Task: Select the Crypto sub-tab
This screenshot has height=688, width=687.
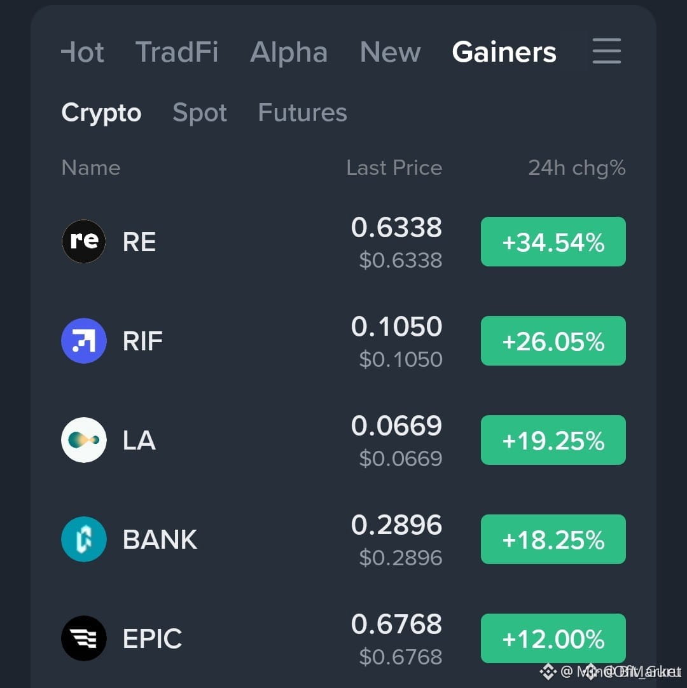Action: click(101, 113)
